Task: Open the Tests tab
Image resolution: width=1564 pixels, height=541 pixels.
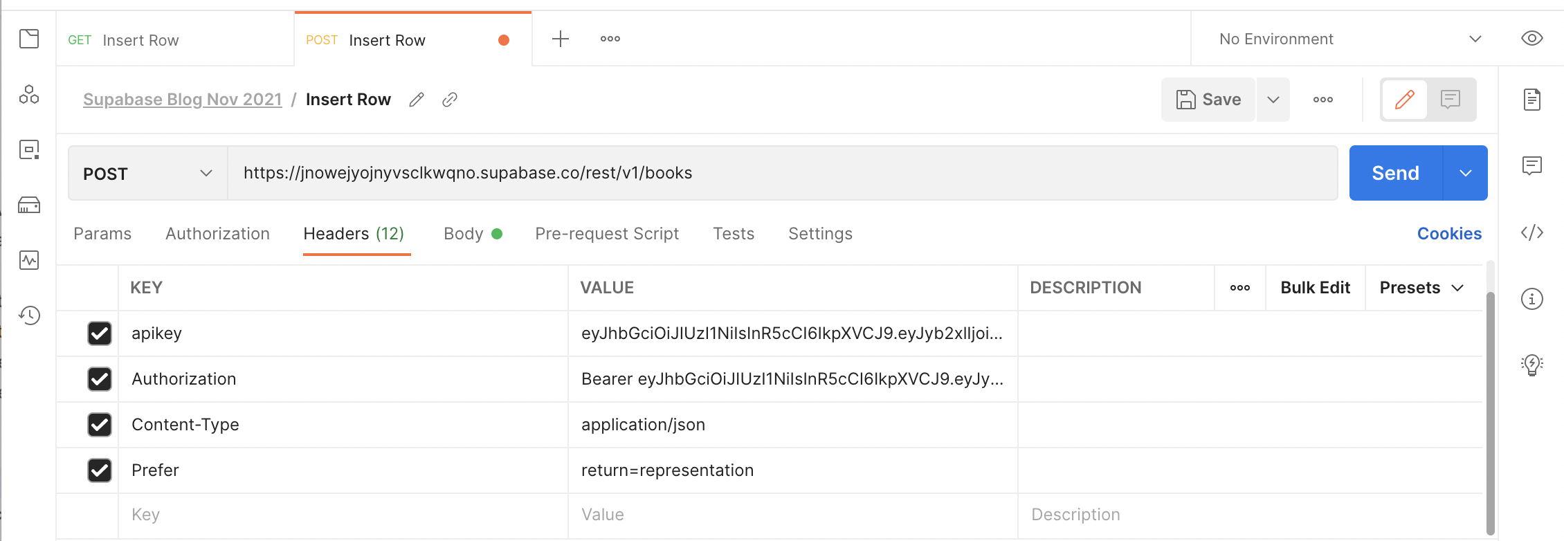Action: pos(734,234)
